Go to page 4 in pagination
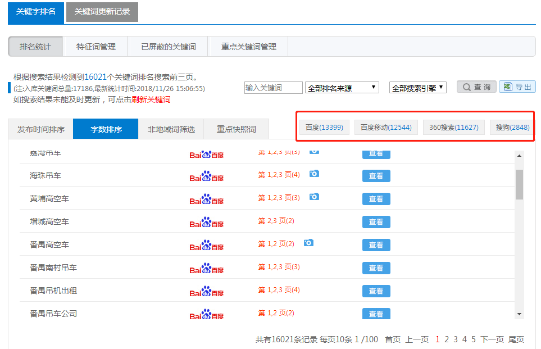The width and height of the screenshot is (541, 349). [465, 339]
